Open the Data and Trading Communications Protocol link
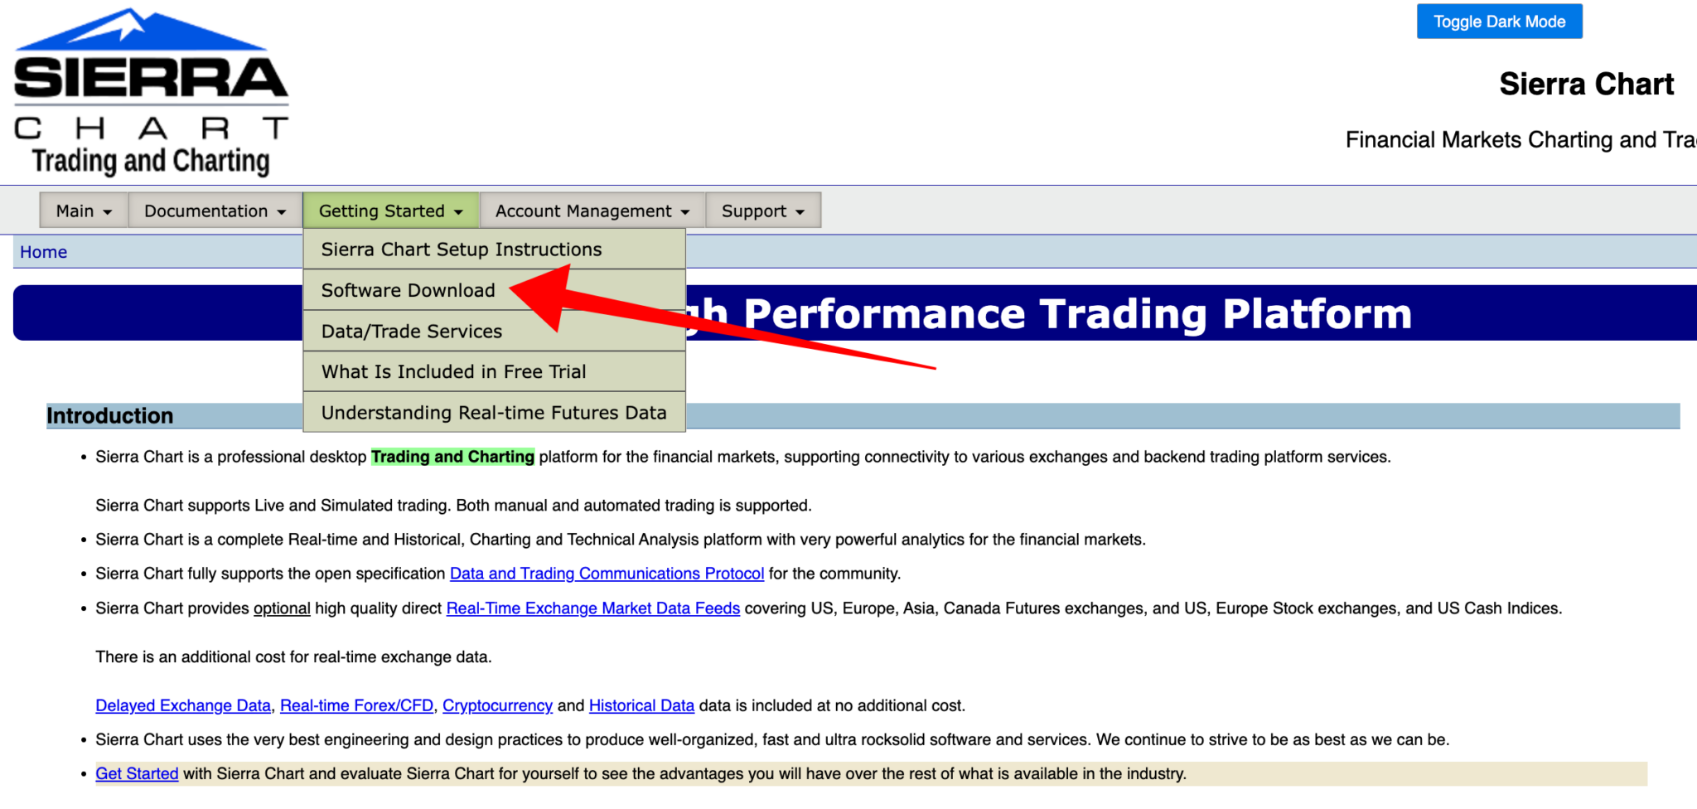This screenshot has height=809, width=1697. (607, 573)
